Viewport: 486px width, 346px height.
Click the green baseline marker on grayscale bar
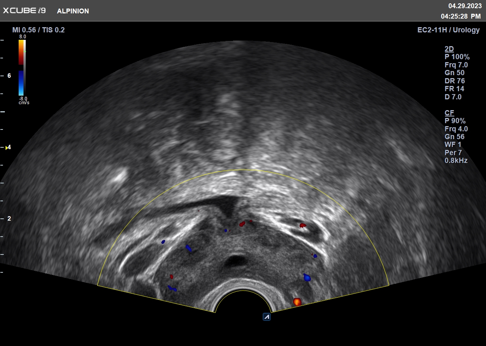click(25, 52)
